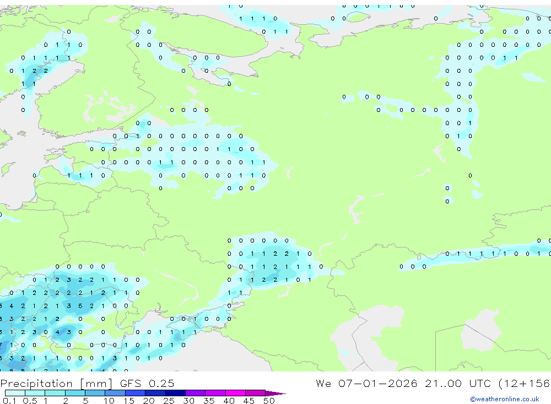Click the '50' legend scale label

click(x=269, y=401)
